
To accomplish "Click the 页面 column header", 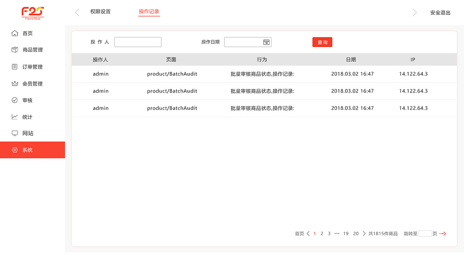I will click(x=171, y=60).
